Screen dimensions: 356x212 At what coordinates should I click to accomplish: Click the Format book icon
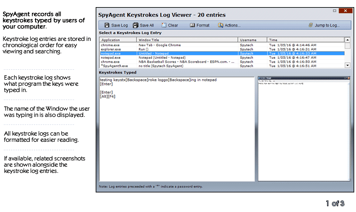(x=192, y=25)
